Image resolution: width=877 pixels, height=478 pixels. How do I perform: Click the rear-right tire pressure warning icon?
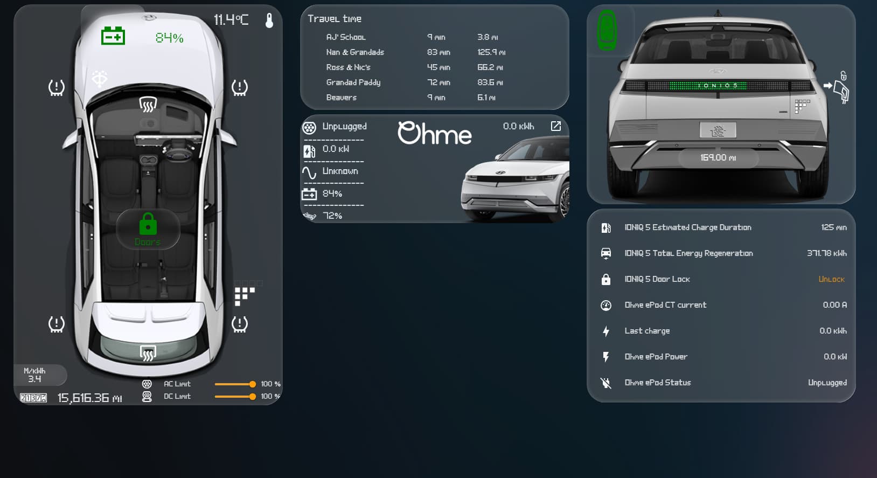pos(240,324)
